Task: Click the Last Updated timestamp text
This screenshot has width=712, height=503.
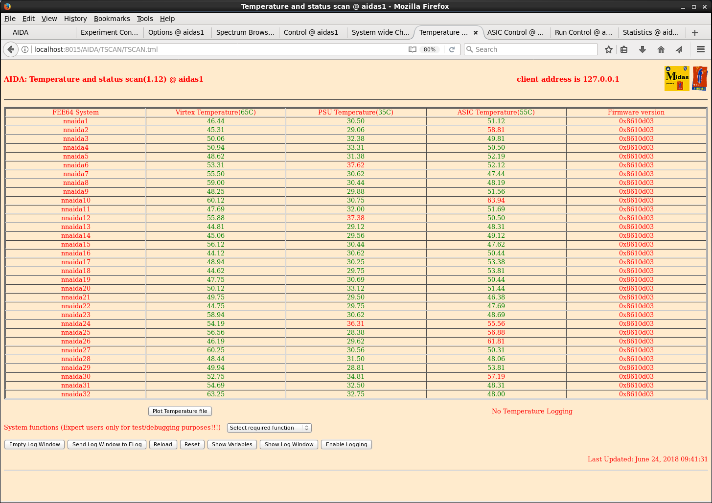Action: tap(647, 459)
